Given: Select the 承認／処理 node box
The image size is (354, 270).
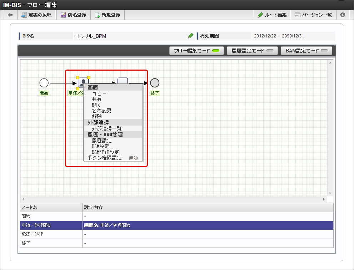Looking at the screenshot, I should point(123,81).
